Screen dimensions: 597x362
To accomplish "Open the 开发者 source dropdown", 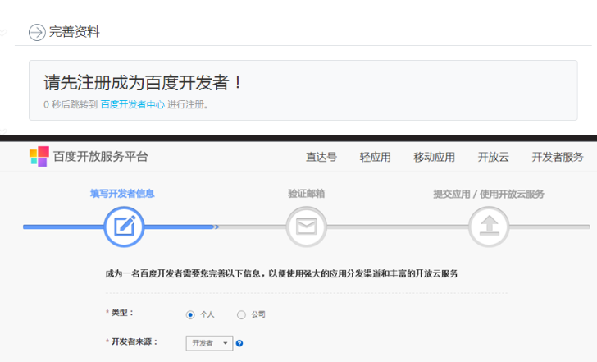I will click(x=209, y=343).
